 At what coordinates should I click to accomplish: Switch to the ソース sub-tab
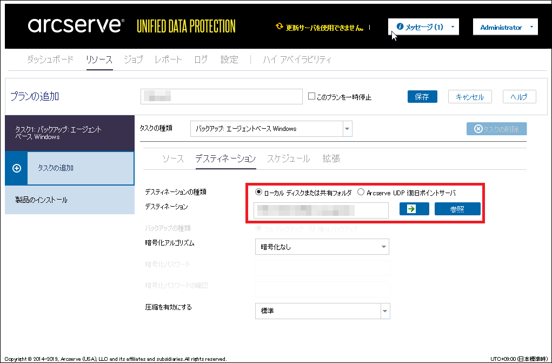[x=173, y=159]
